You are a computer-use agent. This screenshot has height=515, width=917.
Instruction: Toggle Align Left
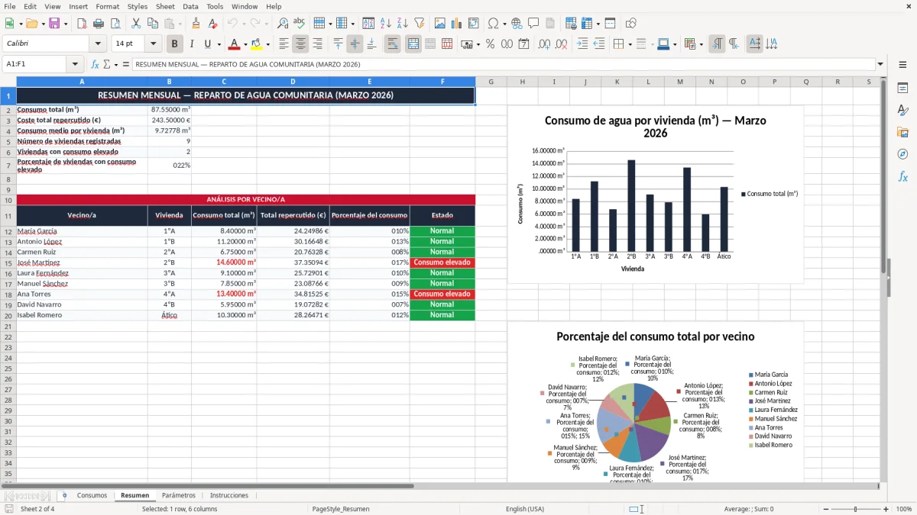(x=284, y=44)
